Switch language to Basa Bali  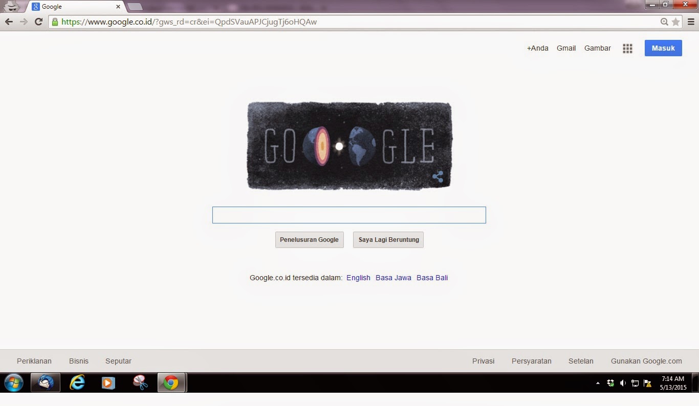[x=432, y=278]
